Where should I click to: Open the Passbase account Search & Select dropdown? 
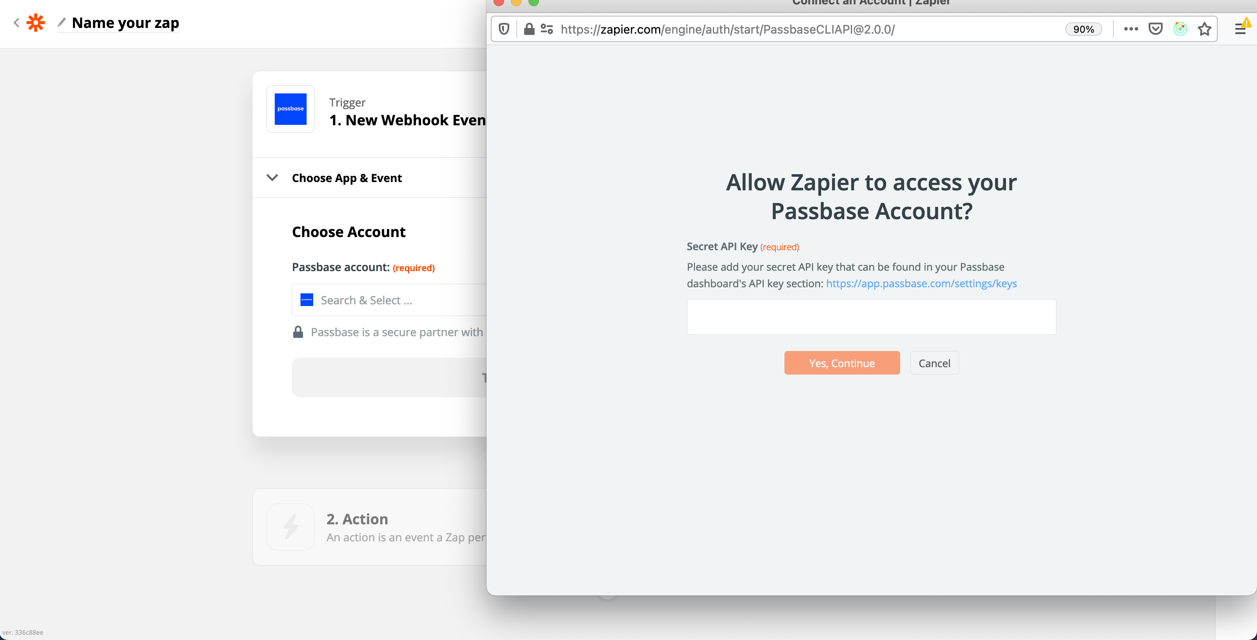click(390, 300)
